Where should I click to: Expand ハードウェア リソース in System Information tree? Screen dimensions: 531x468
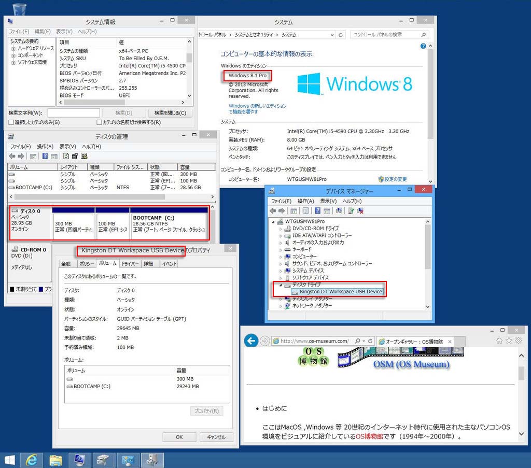(13, 49)
